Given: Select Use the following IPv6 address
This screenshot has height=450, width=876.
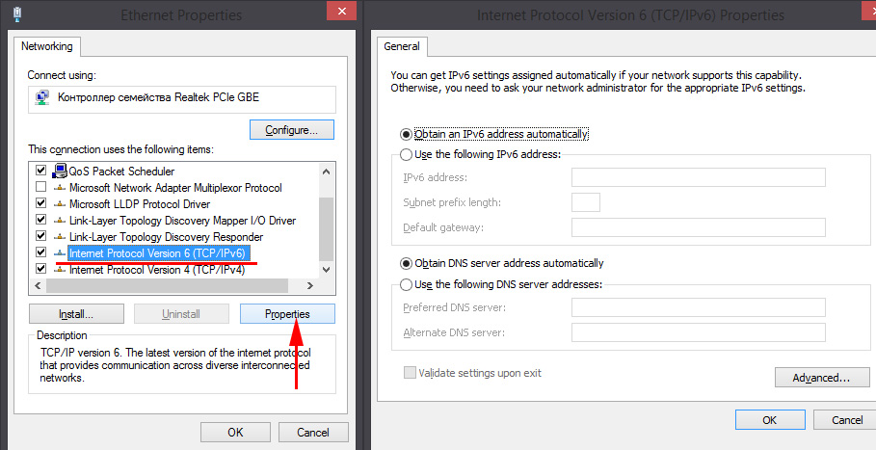Looking at the screenshot, I should [407, 154].
